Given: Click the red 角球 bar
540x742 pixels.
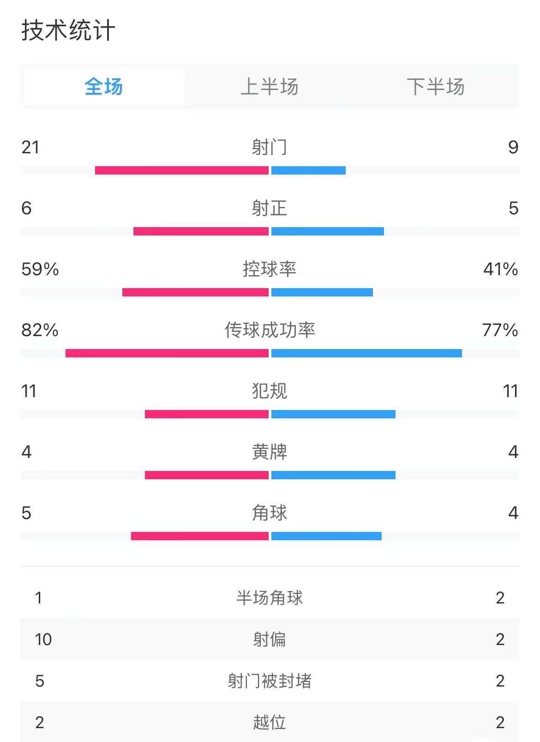Looking at the screenshot, I should click(x=200, y=536).
